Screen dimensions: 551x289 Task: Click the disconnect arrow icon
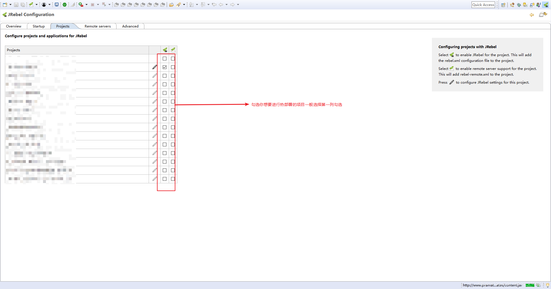point(104,5)
